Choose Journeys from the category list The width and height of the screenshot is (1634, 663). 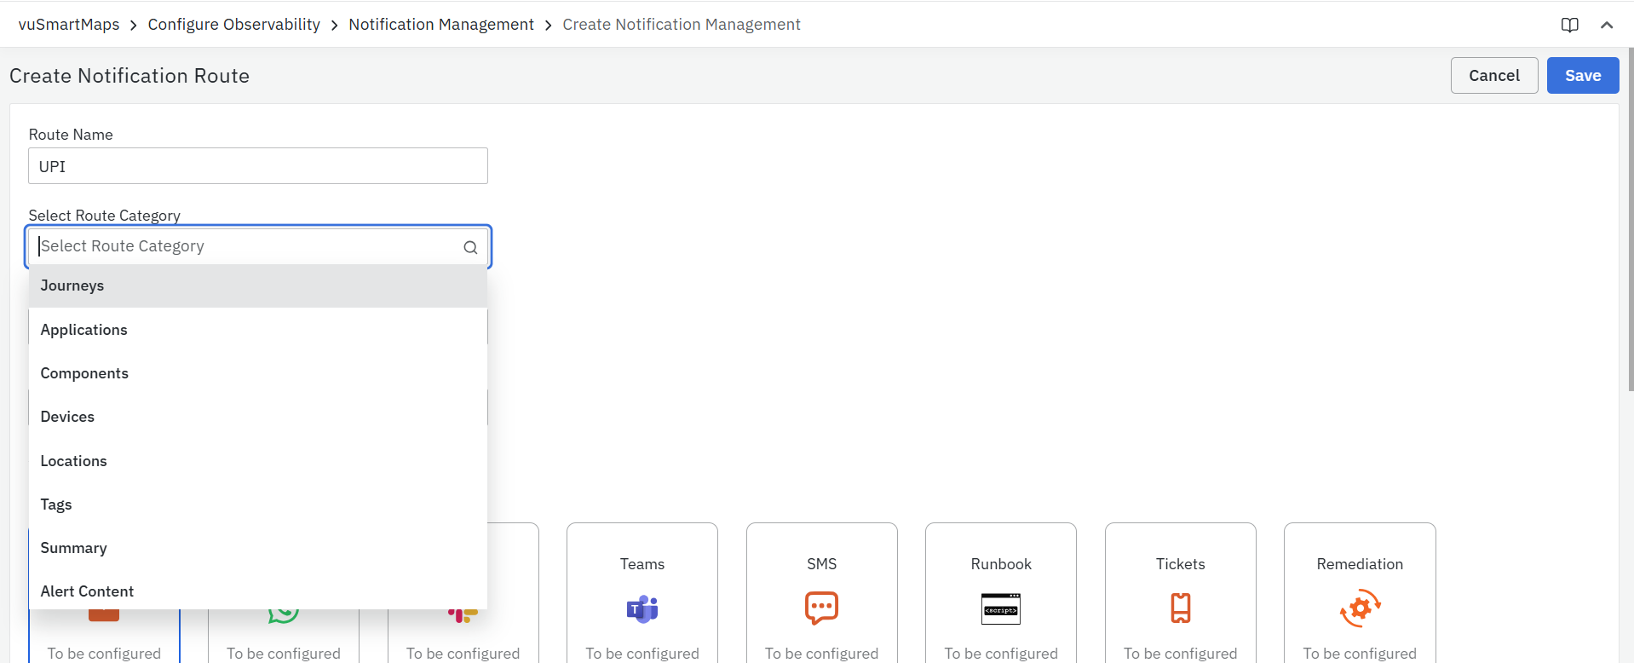(72, 285)
